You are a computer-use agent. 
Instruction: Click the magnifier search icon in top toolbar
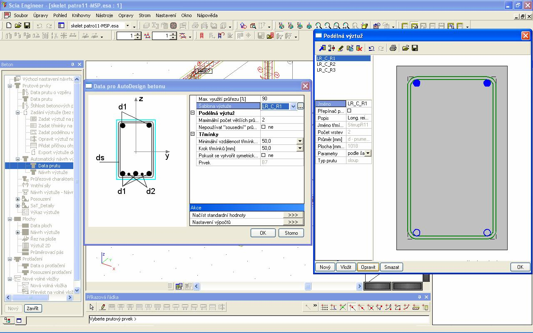(253, 26)
